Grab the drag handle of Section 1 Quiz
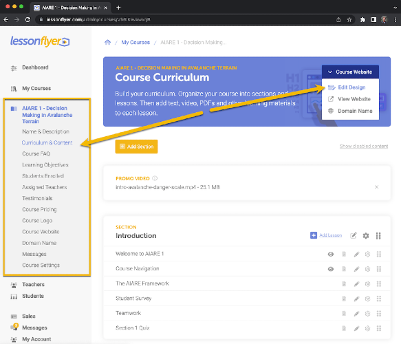The height and width of the screenshot is (344, 401). 379,328
